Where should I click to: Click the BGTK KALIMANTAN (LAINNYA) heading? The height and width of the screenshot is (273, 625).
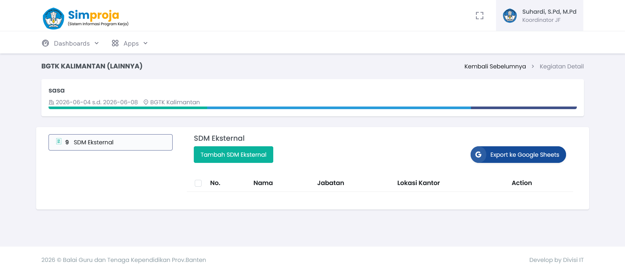tap(92, 66)
